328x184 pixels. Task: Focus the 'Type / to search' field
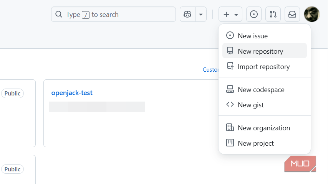(113, 15)
